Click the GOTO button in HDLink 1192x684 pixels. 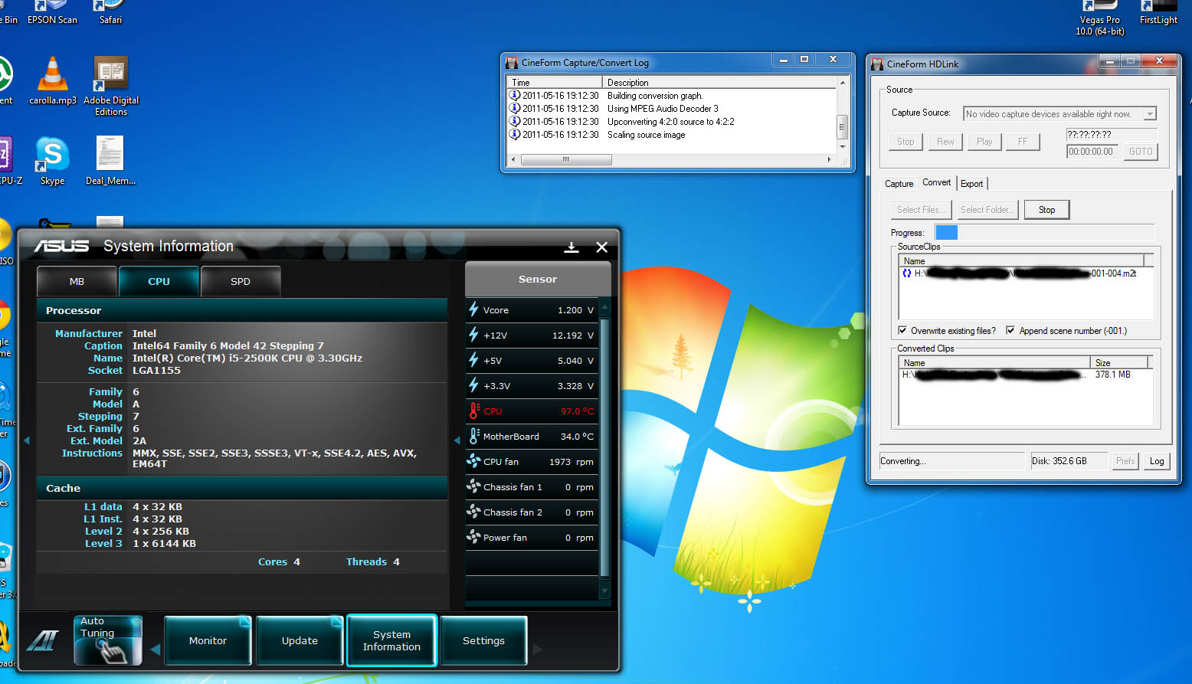point(1141,152)
